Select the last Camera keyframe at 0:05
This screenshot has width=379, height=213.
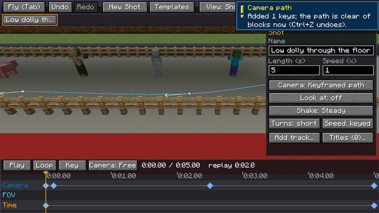(374, 186)
